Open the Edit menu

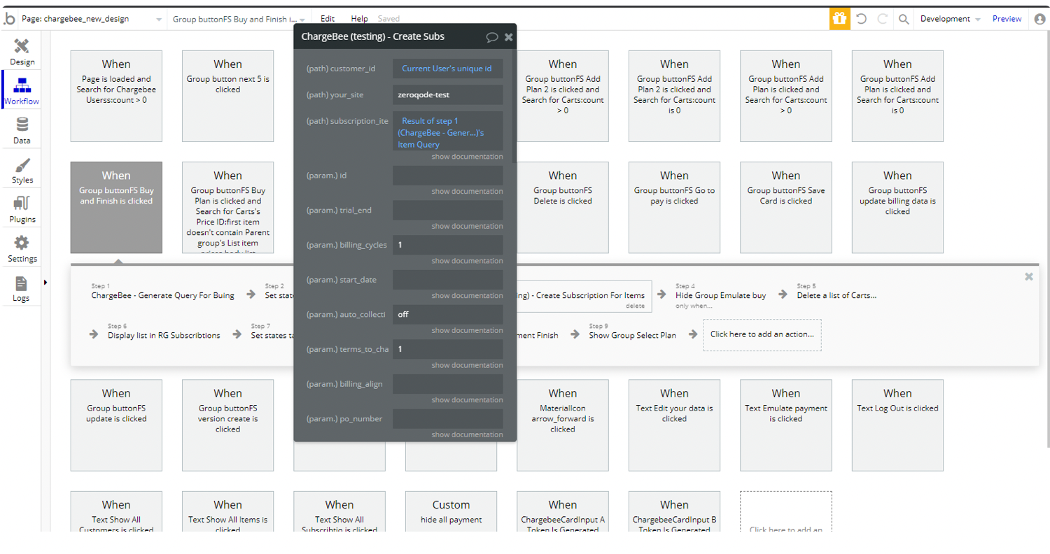[327, 19]
